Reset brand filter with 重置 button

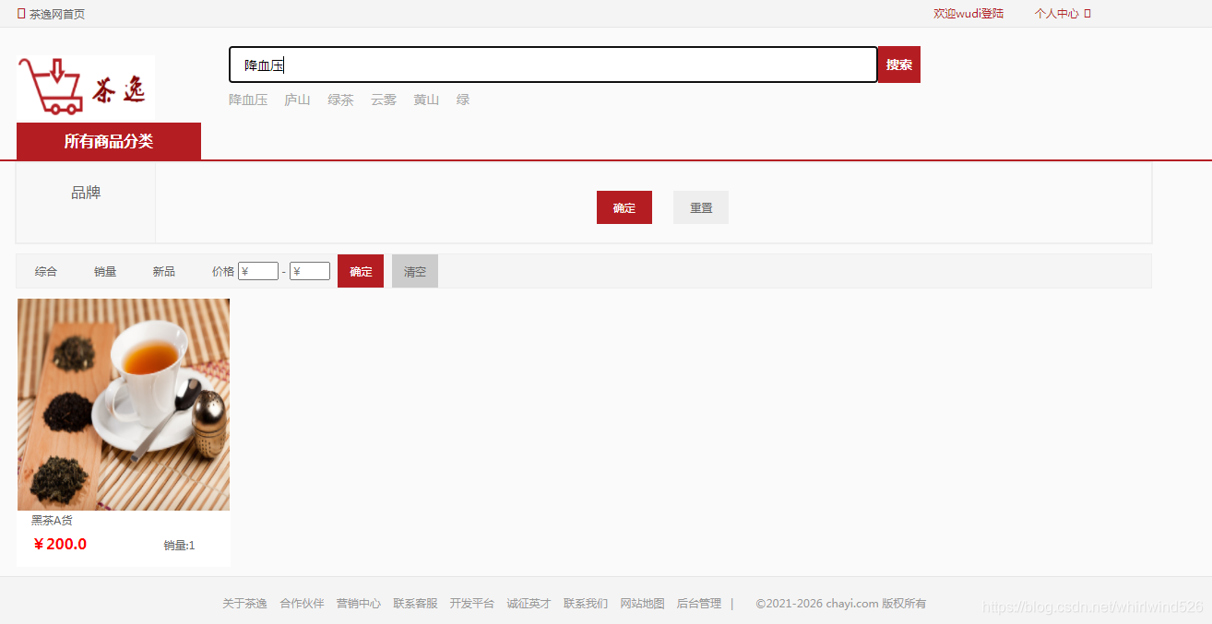coord(701,207)
